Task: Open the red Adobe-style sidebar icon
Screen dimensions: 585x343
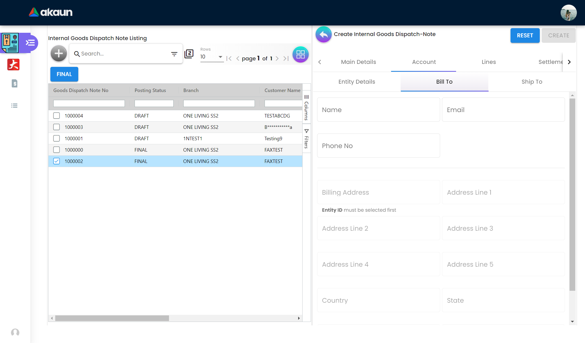Action: (14, 65)
